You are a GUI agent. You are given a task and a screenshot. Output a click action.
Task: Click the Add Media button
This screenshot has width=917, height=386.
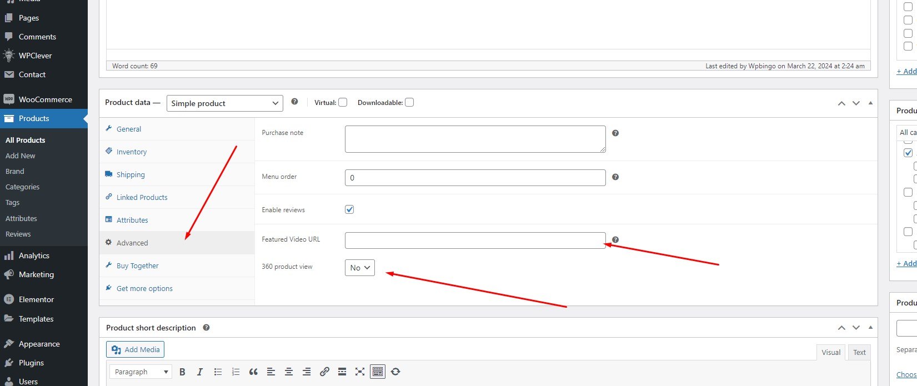tap(136, 349)
